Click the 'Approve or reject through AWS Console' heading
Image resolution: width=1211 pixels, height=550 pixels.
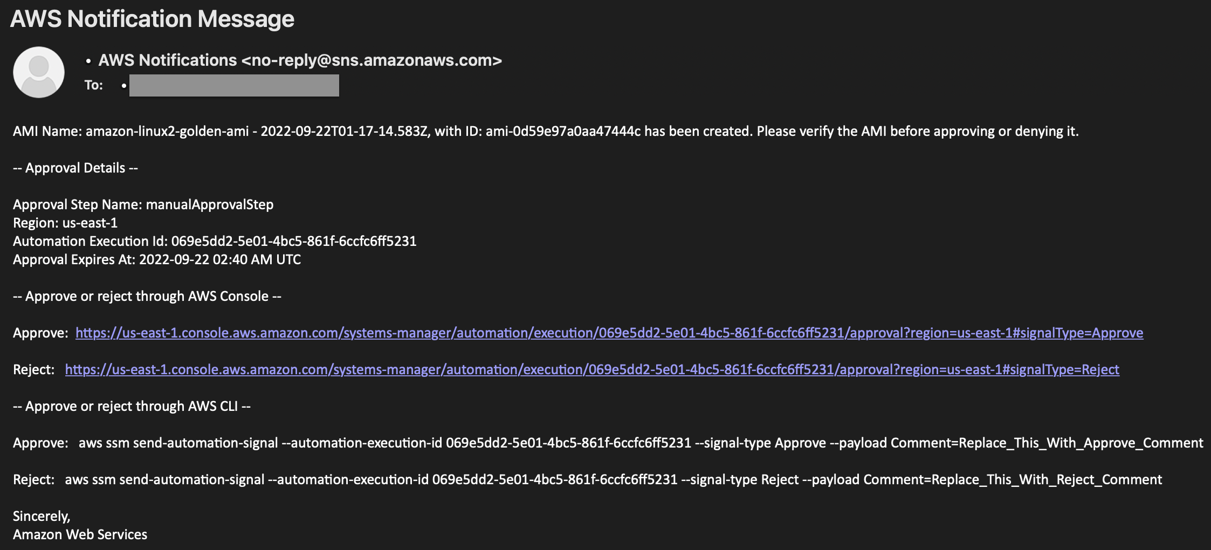(x=147, y=297)
